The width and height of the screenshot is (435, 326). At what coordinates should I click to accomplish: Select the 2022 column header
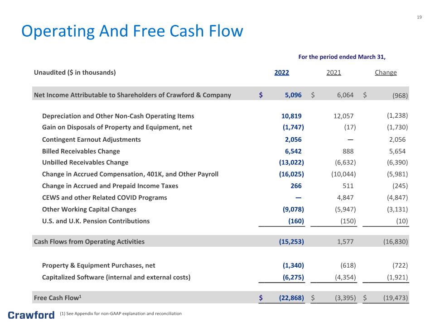pyautogui.click(x=281, y=72)
